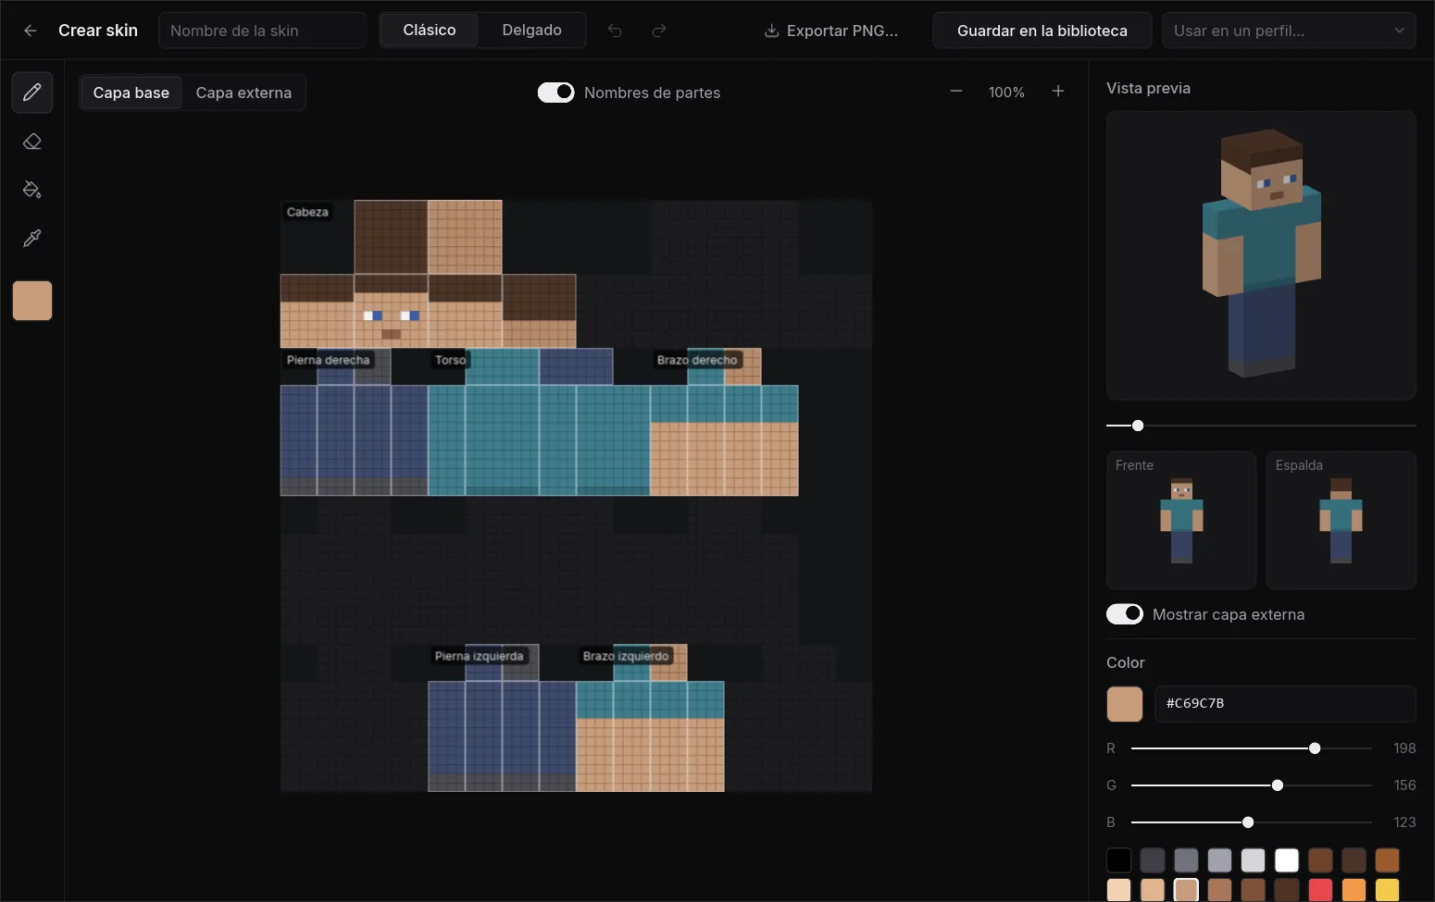The height and width of the screenshot is (902, 1435).
Task: Click the undo arrow icon
Action: point(615,31)
